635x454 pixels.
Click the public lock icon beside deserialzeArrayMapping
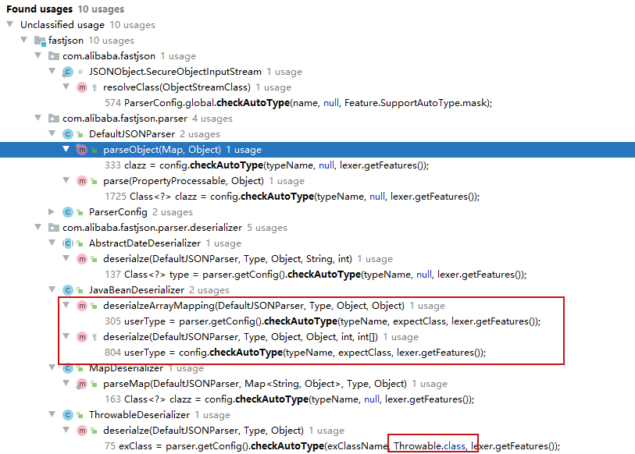tap(94, 306)
